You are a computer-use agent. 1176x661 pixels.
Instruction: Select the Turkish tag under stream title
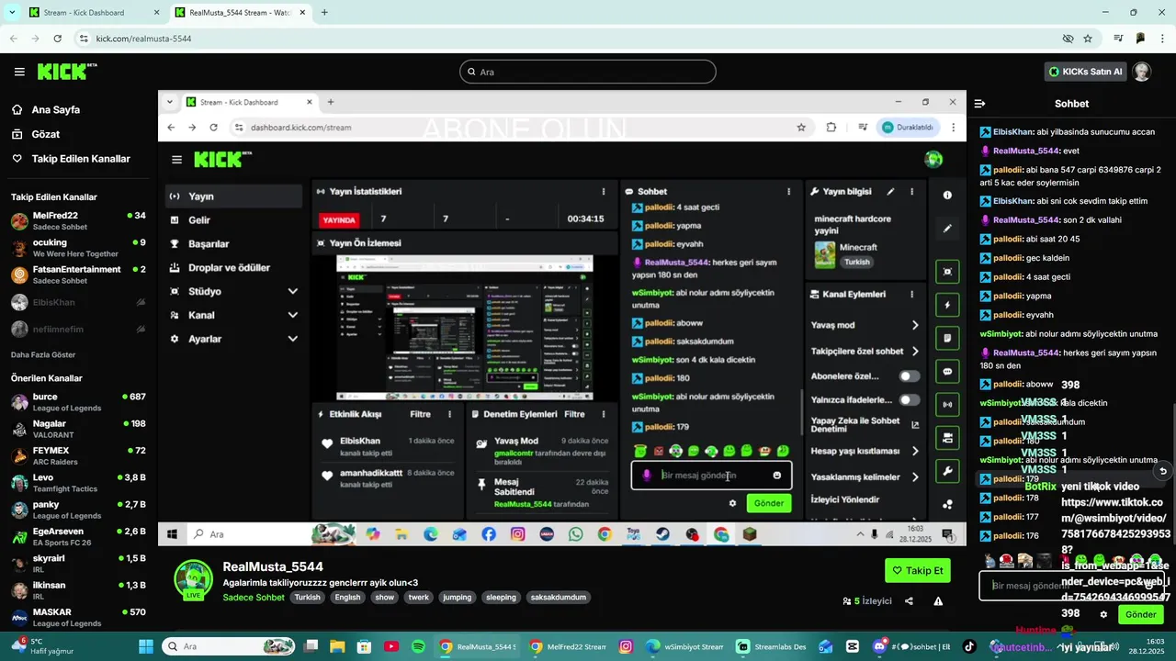pyautogui.click(x=308, y=597)
